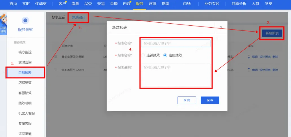The height and width of the screenshot is (137, 291).
Task: Open 首页 in top navigation
Action: pos(13,3)
